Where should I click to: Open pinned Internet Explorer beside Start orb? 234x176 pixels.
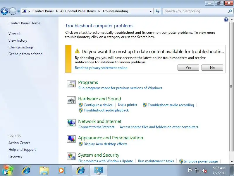[26, 170]
